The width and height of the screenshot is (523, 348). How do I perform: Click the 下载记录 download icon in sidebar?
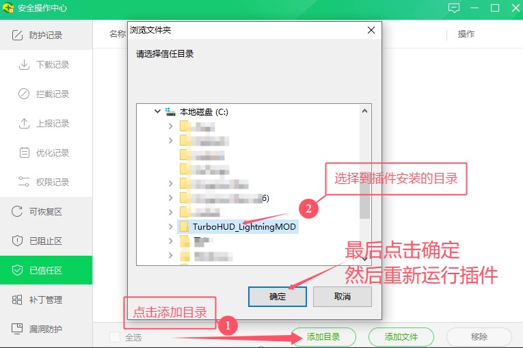[x=24, y=65]
